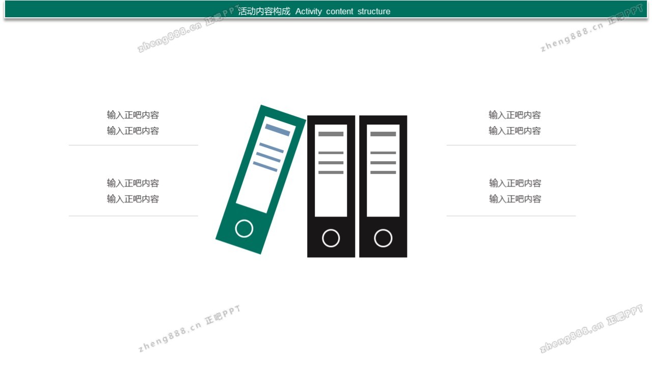Click the upper-right 输入正吧内容 text block
The image size is (652, 366).
coord(514,123)
